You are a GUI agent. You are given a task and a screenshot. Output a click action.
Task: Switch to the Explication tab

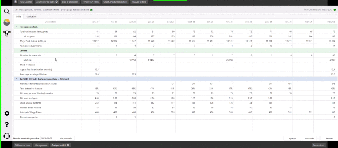[32, 16]
